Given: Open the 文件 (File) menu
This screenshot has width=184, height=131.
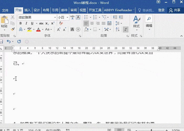Looking at the screenshot, I should (x=5, y=10).
